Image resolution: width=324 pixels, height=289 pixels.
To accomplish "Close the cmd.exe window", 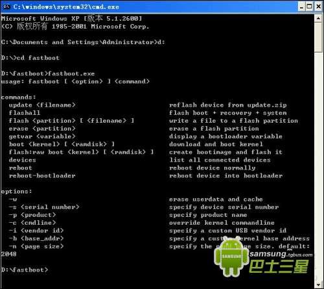I will pos(318,6).
